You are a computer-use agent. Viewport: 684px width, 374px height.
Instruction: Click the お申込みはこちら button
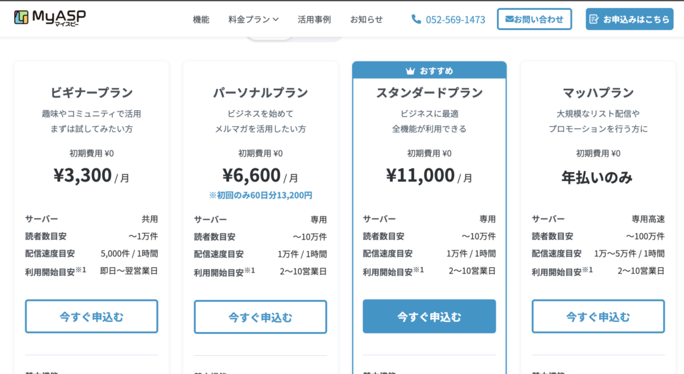[629, 19]
